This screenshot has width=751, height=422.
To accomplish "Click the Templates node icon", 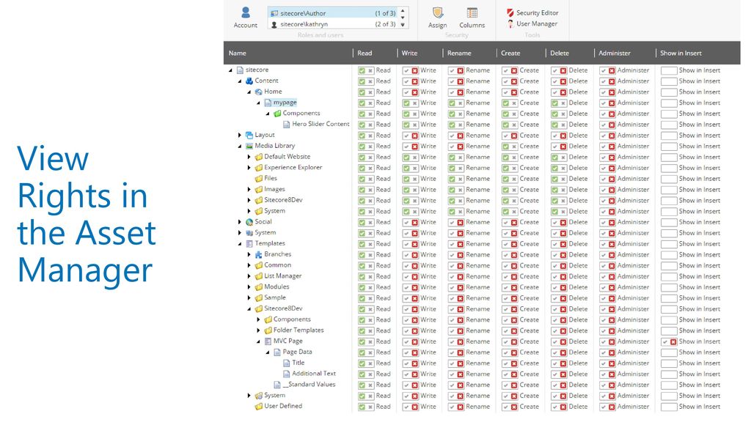I will (249, 243).
